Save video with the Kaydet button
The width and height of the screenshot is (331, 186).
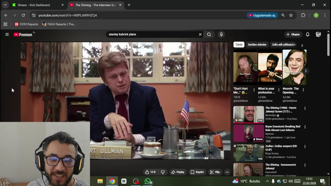coord(197,172)
